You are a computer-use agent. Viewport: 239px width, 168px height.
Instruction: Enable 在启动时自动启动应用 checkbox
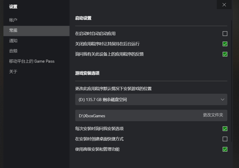pos(225,34)
